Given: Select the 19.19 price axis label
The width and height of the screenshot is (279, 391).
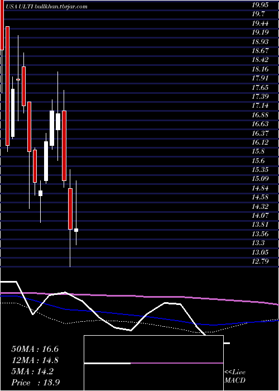Looking at the screenshot, I should coord(260,32).
